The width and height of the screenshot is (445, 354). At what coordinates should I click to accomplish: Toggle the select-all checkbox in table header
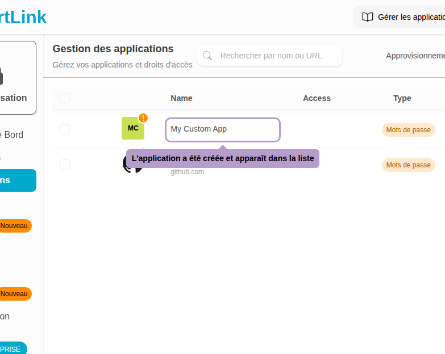[x=65, y=98]
